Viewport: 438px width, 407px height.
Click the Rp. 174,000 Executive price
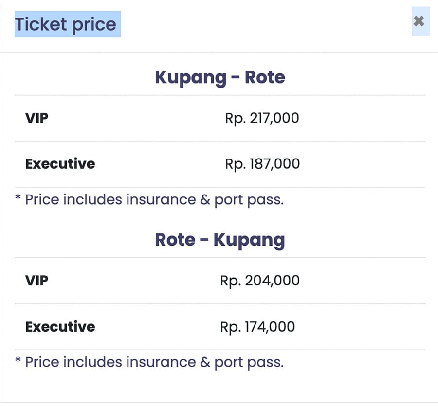257,327
